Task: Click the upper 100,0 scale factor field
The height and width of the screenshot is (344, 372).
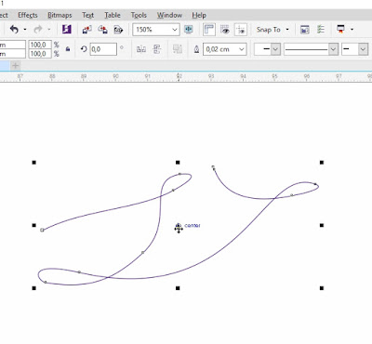Action: [40, 45]
